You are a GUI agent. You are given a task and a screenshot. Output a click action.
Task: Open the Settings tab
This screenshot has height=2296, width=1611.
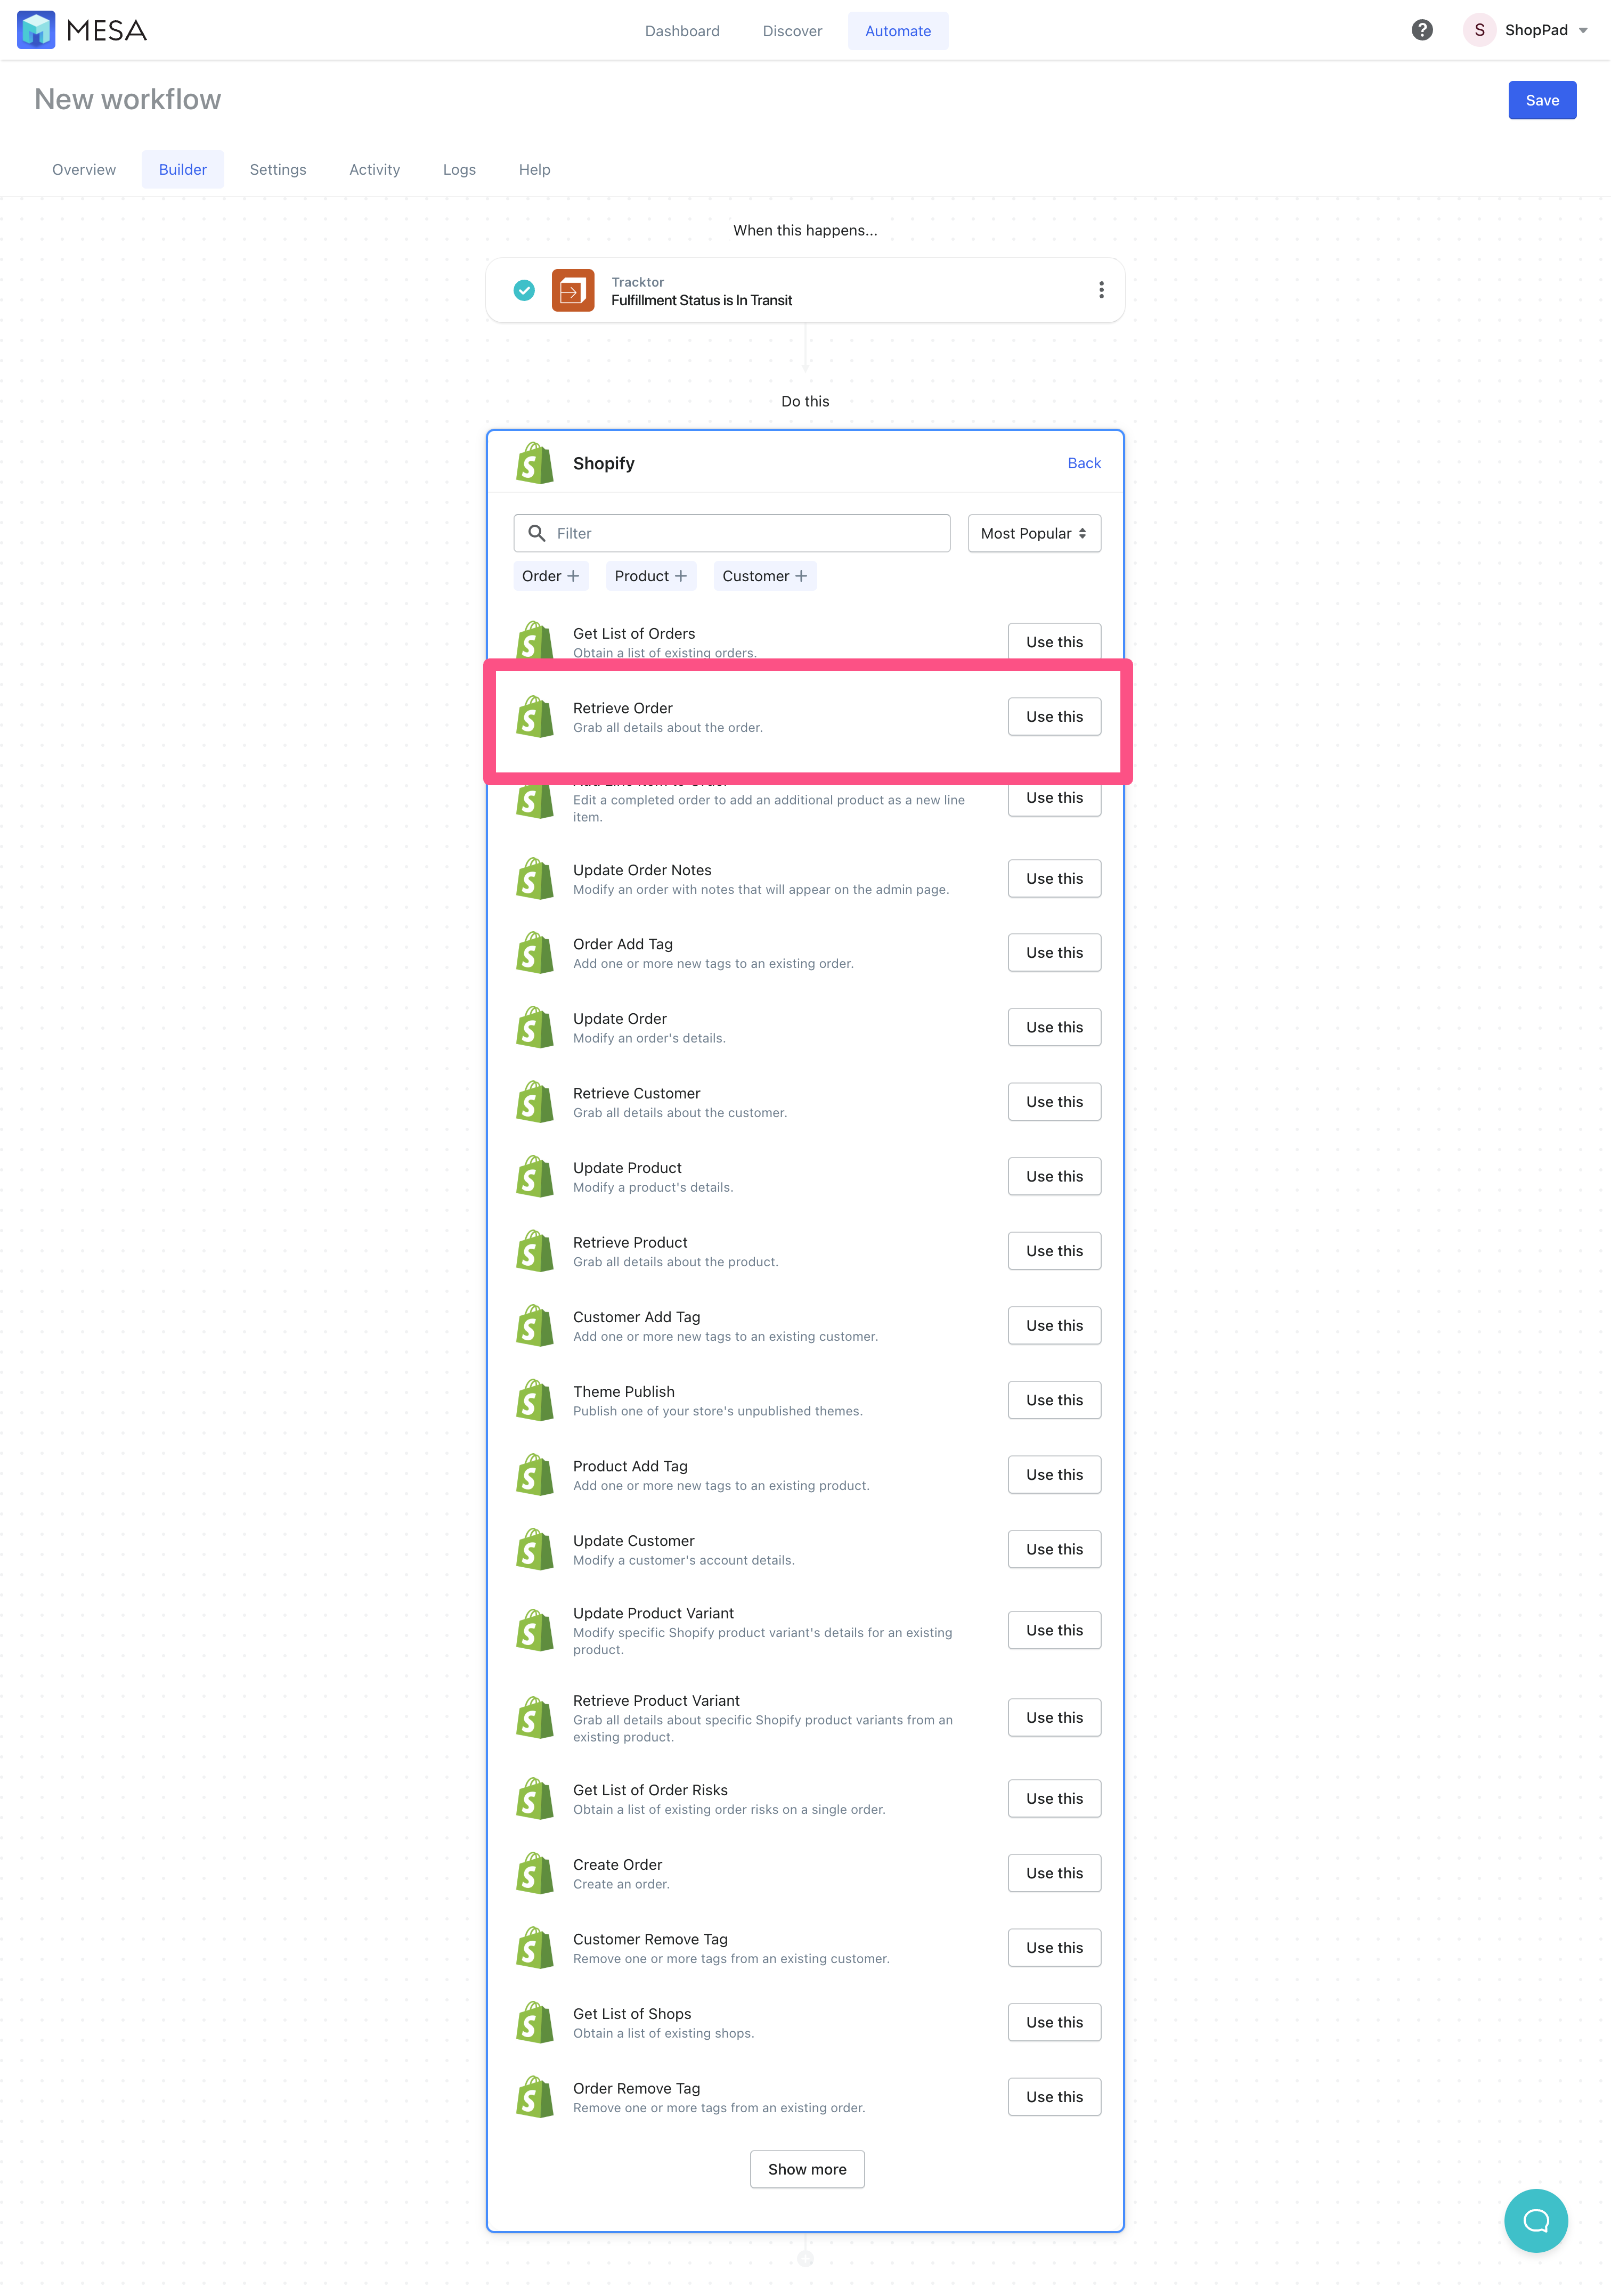278,169
